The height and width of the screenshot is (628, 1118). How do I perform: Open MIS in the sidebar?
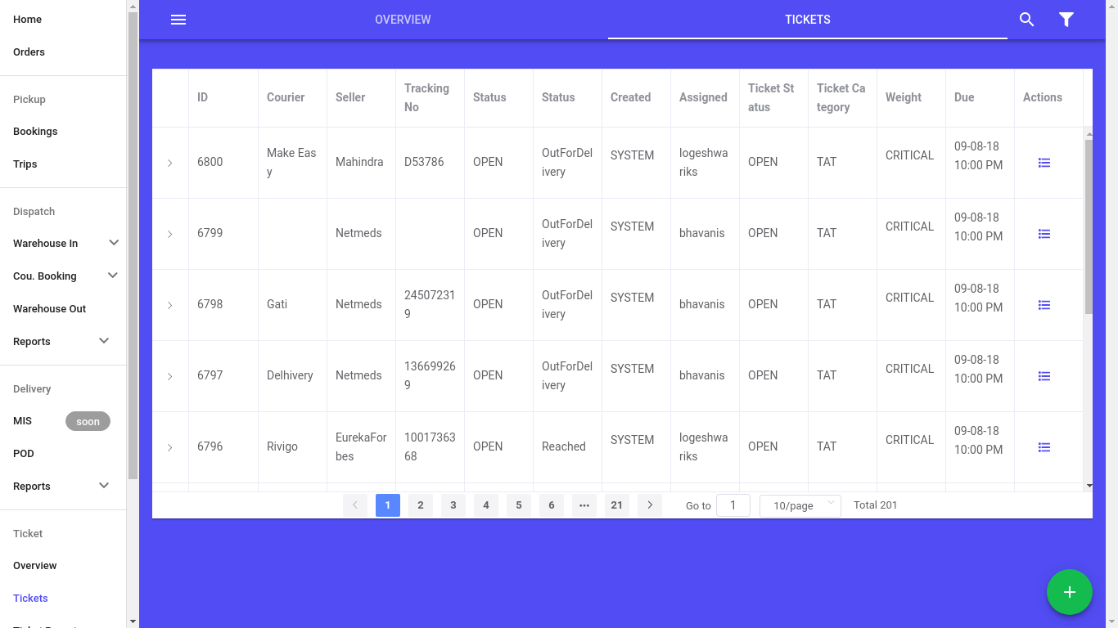pyautogui.click(x=22, y=420)
